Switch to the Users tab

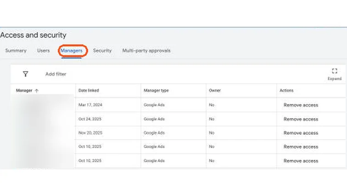[43, 50]
